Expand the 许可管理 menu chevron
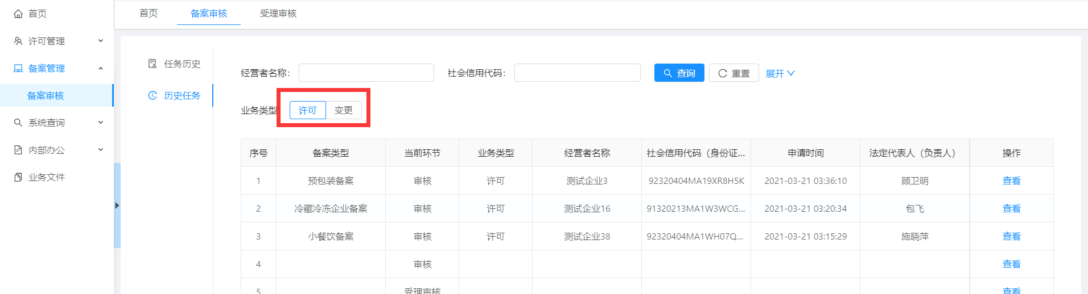The image size is (1088, 294). coord(101,41)
